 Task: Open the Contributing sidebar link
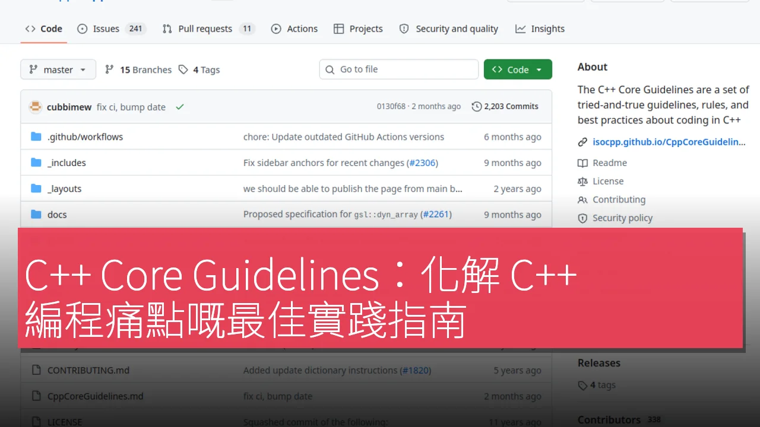pyautogui.click(x=619, y=199)
